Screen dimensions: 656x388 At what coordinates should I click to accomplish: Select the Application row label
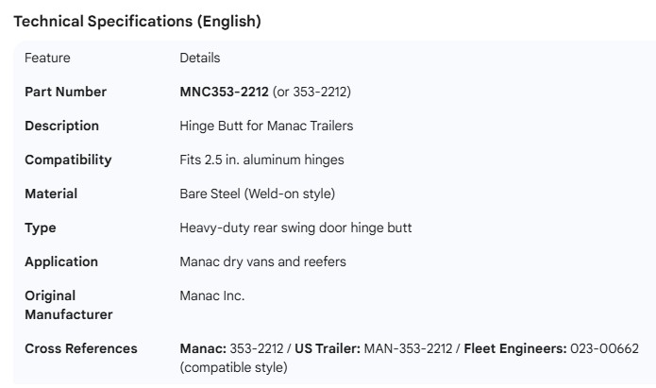pos(61,261)
